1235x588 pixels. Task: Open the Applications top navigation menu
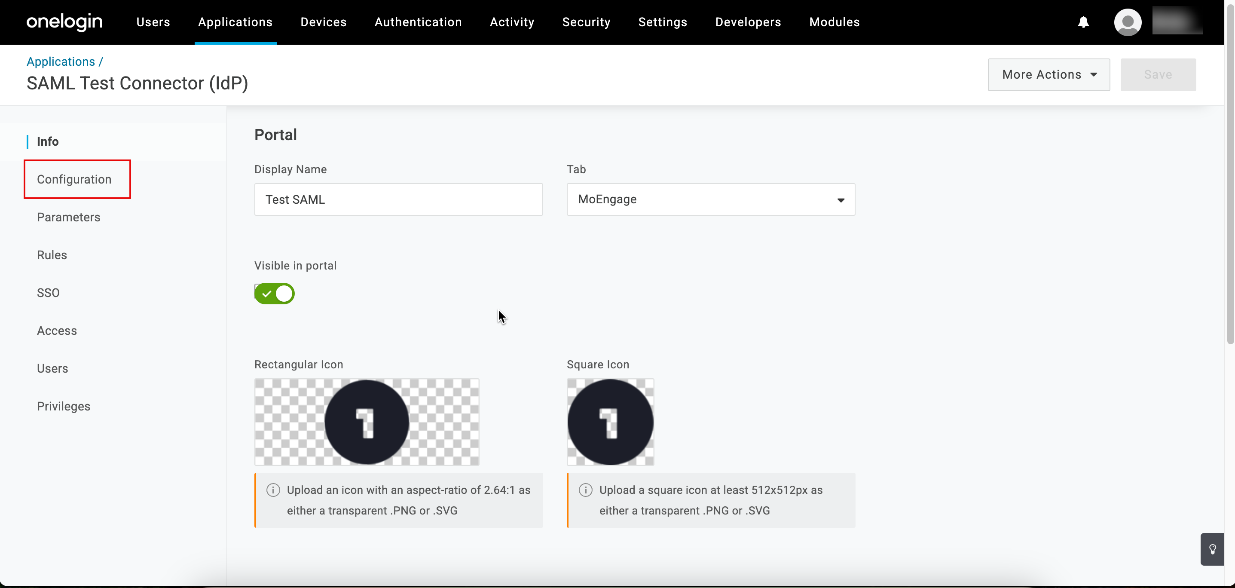(x=235, y=22)
